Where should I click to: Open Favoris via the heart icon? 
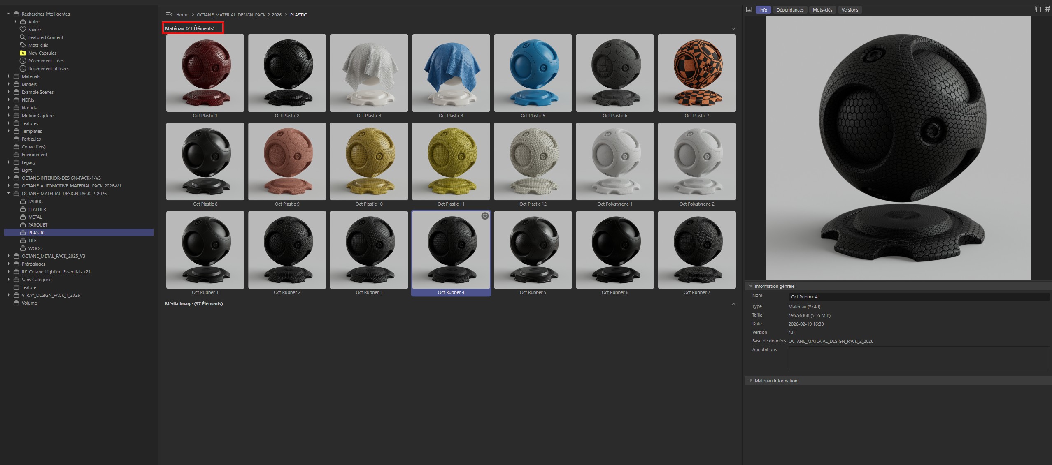pyautogui.click(x=23, y=29)
